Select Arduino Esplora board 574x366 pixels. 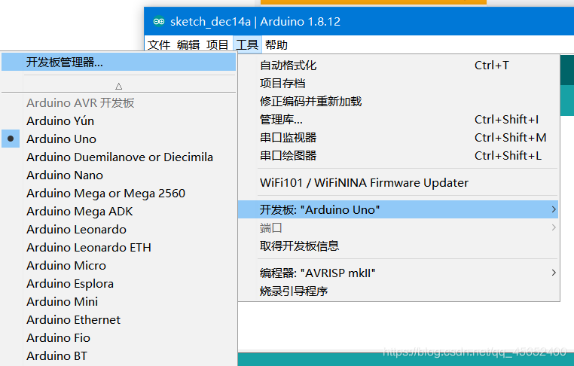(x=118, y=284)
